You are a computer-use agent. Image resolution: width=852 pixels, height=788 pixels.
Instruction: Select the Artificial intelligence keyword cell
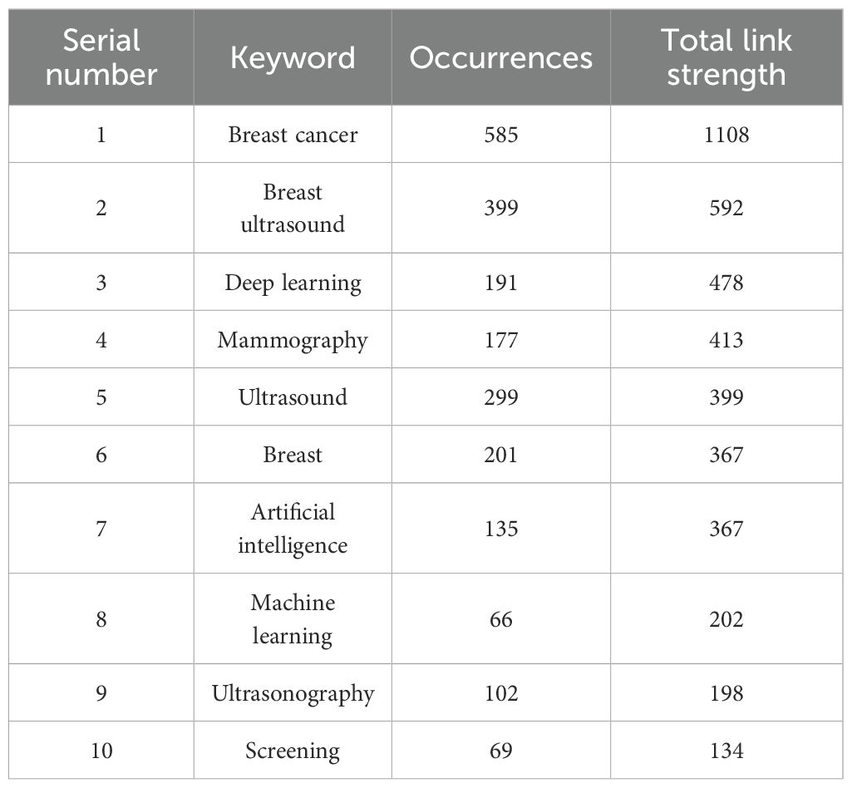click(x=293, y=529)
